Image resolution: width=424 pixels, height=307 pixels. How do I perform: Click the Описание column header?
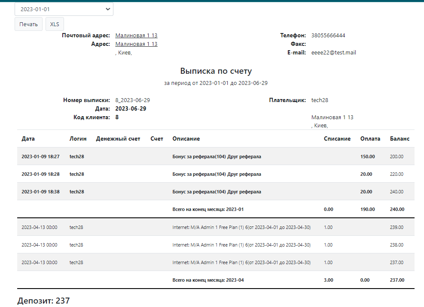coord(186,139)
